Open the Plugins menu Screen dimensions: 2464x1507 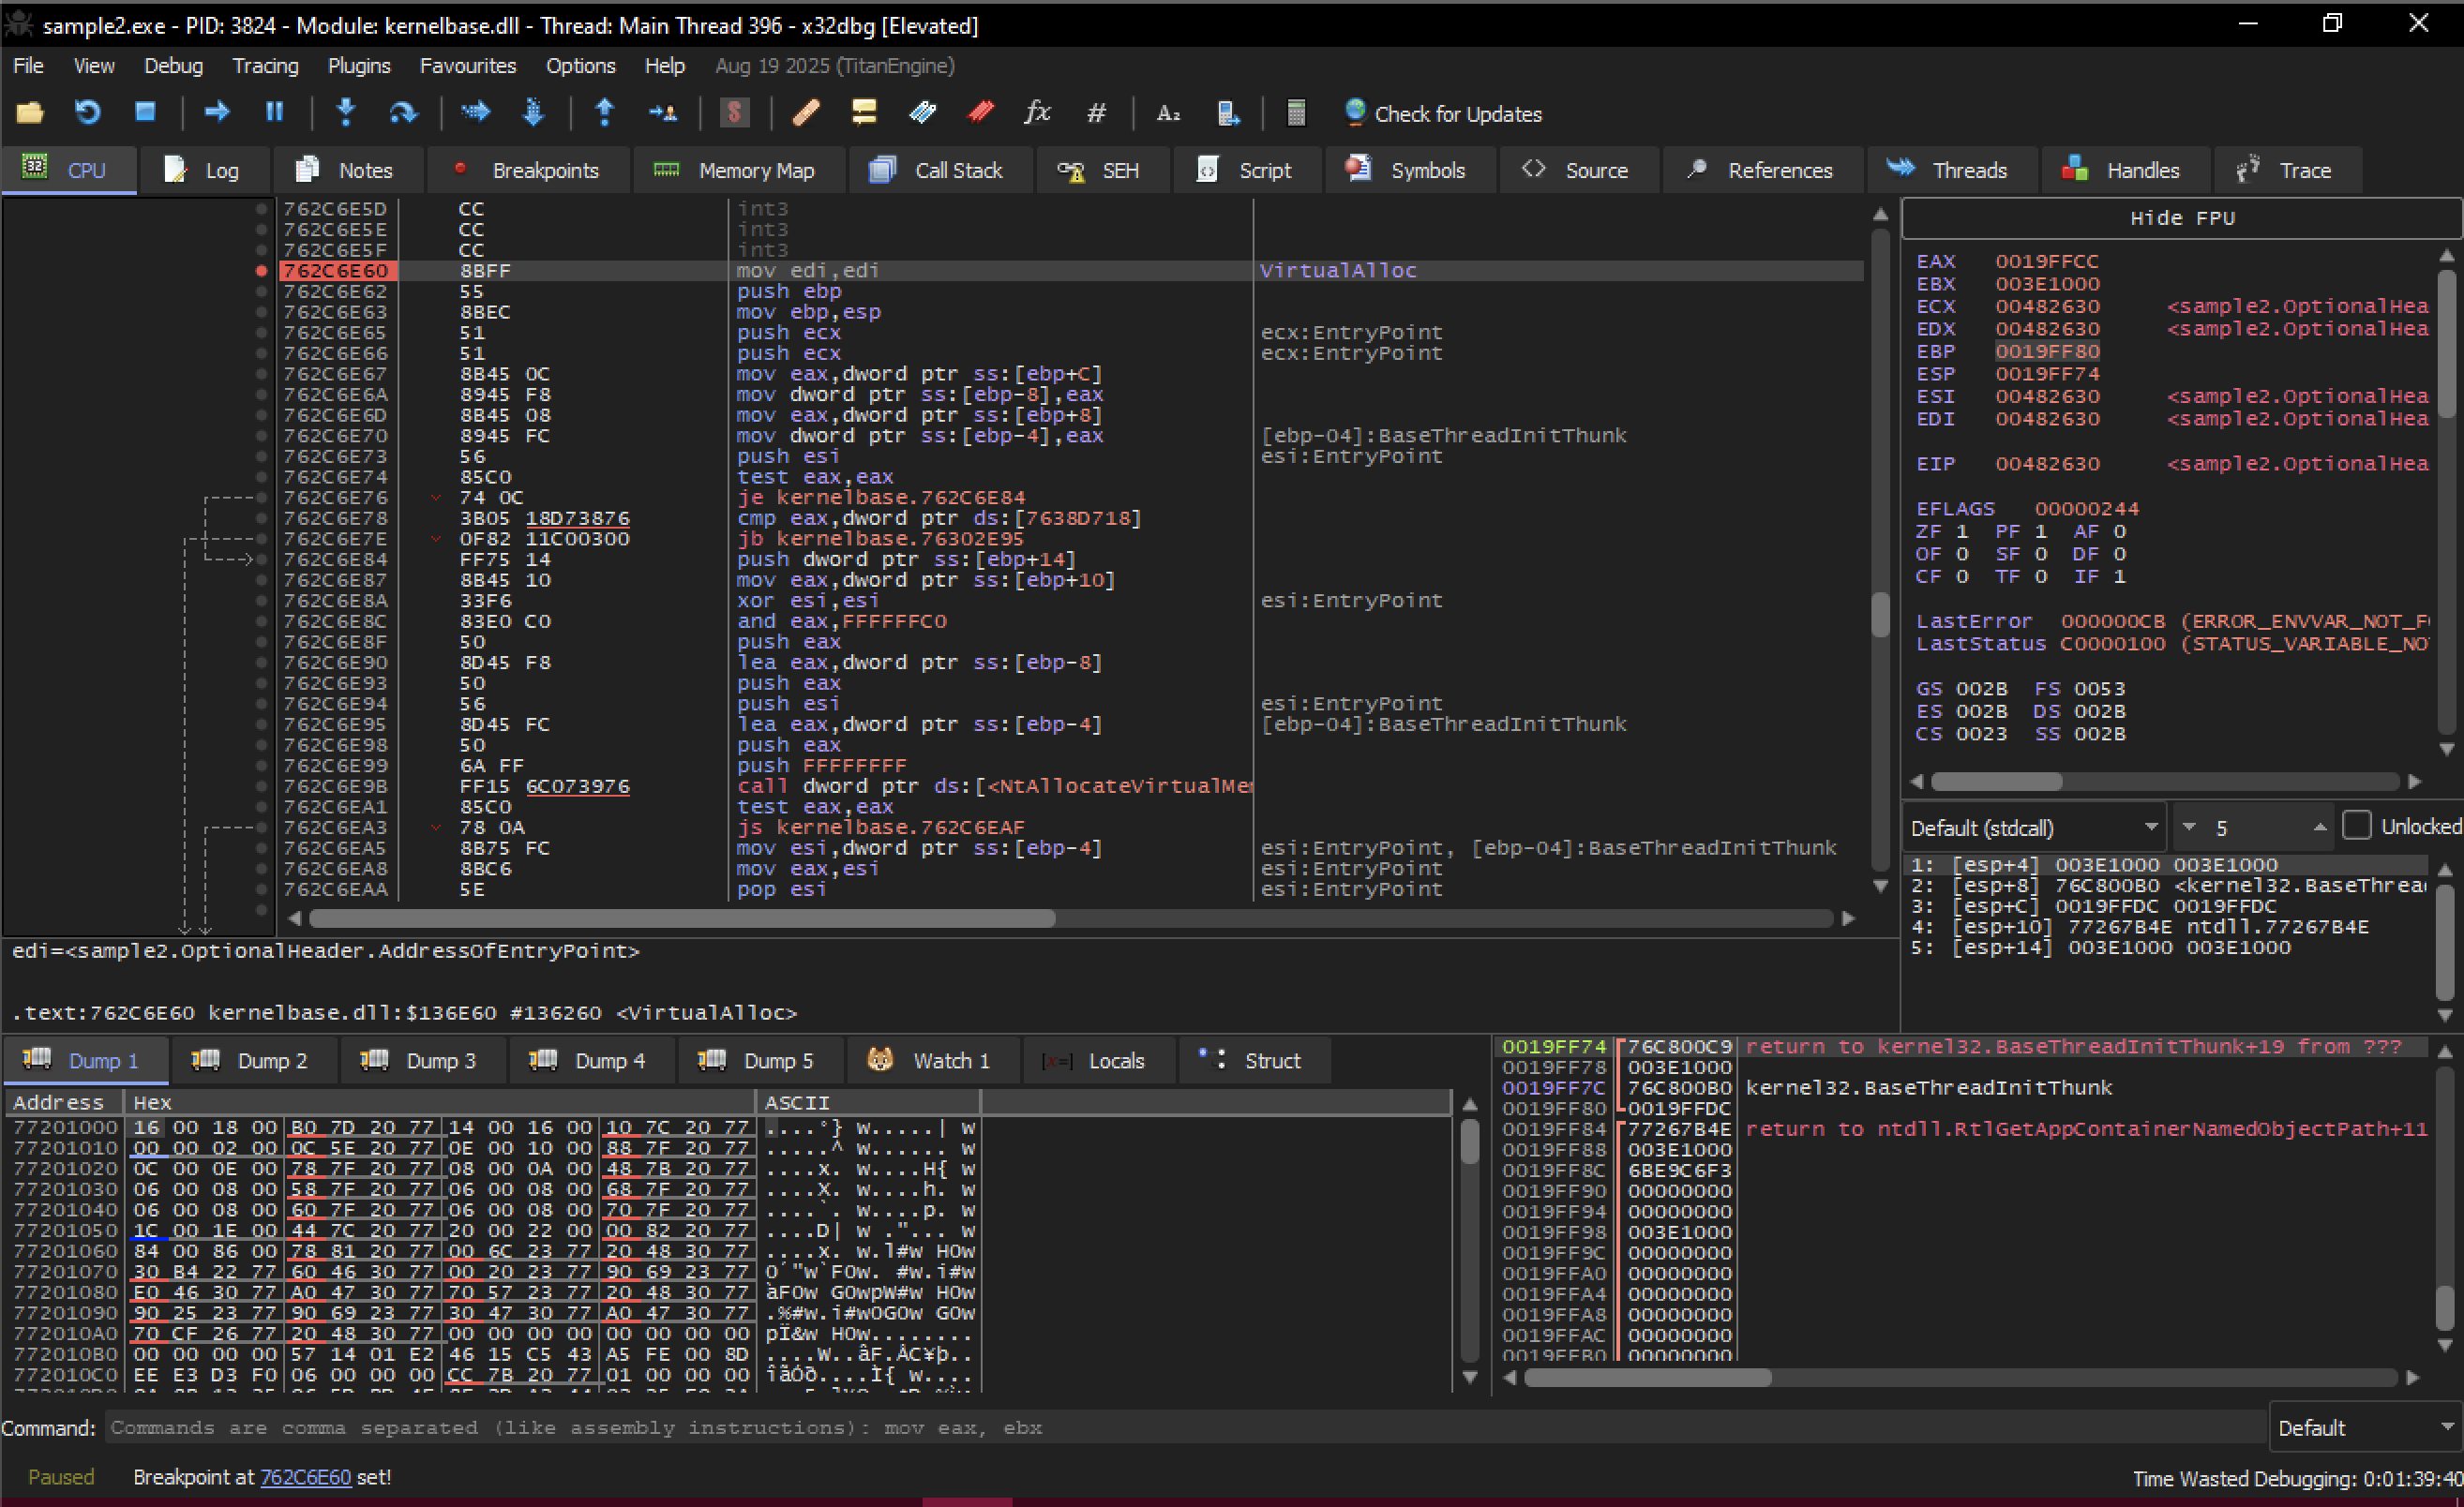click(359, 66)
